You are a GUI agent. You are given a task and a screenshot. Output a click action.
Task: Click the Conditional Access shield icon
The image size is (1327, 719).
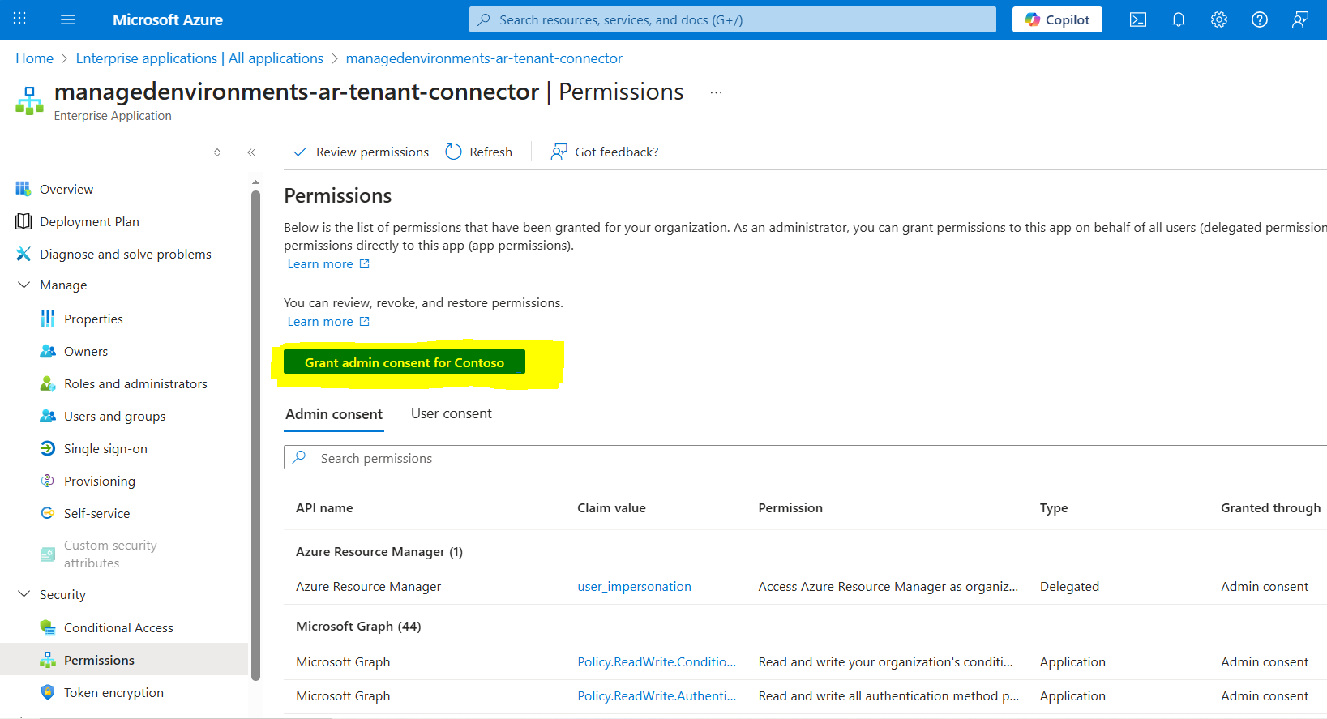point(48,627)
